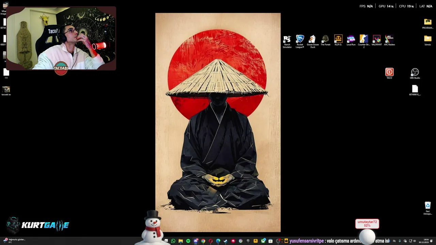Screen dimensions: 436x245
Task: Open the tacoabi ev image file
Action: [x=6, y=91]
